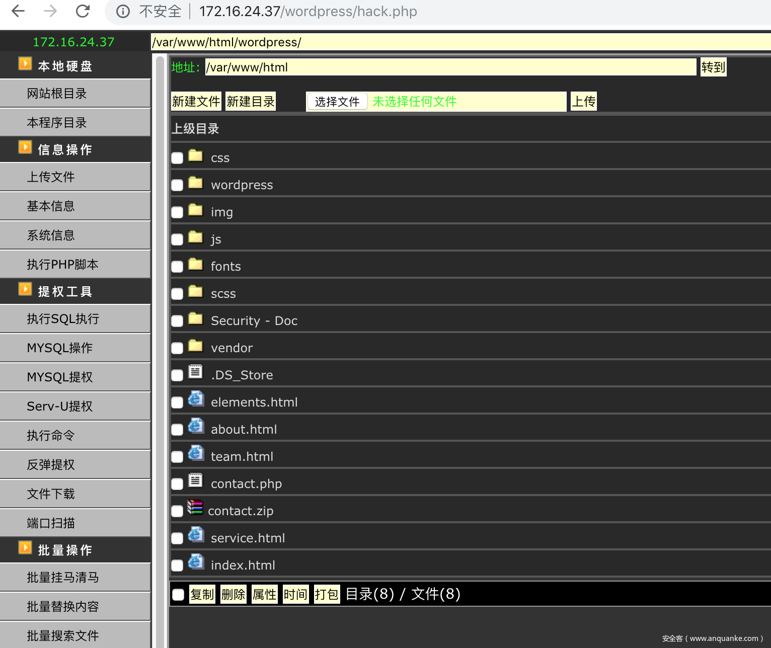Click the wordpress folder icon
Screen dimensions: 771x648
[x=195, y=183]
